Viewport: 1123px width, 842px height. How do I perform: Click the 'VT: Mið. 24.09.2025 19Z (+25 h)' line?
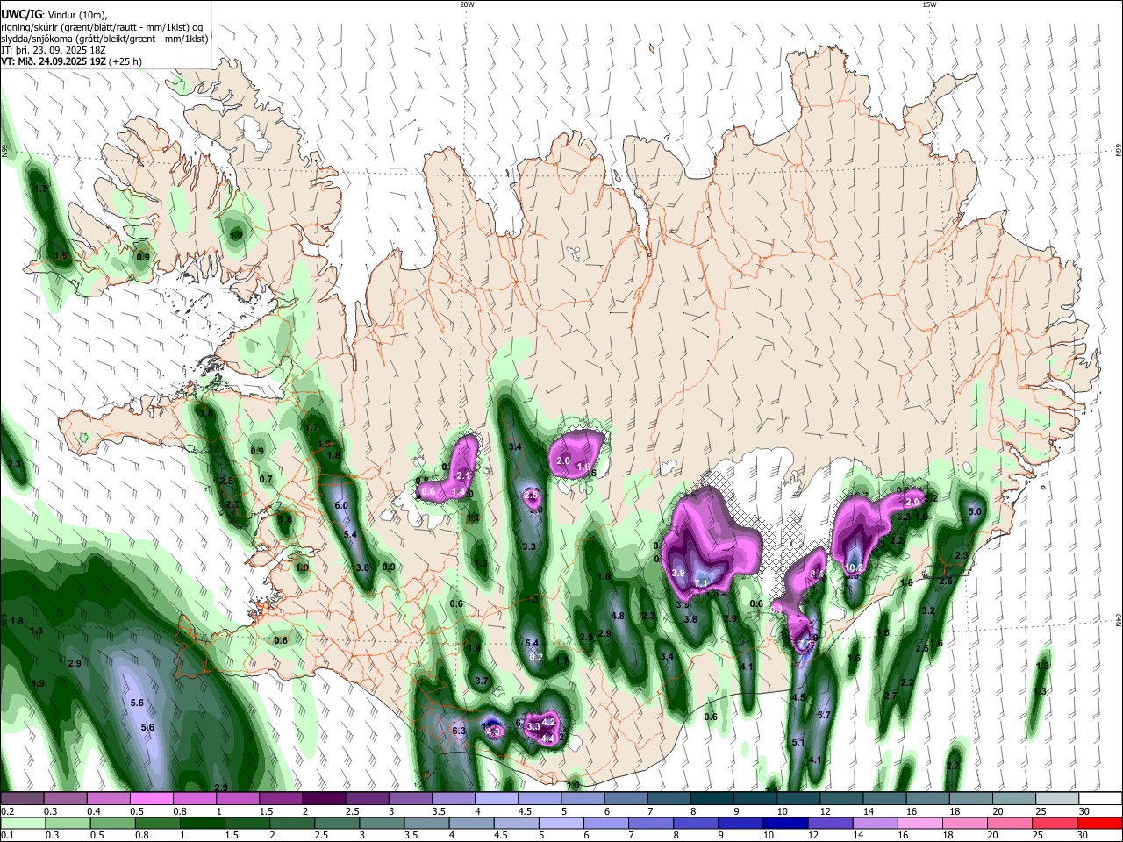[x=71, y=61]
